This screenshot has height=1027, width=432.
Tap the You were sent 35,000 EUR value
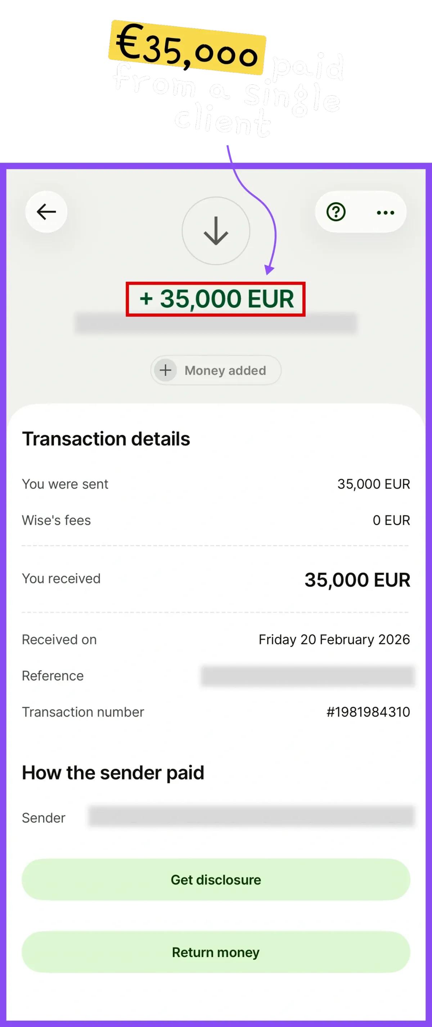[x=374, y=484]
